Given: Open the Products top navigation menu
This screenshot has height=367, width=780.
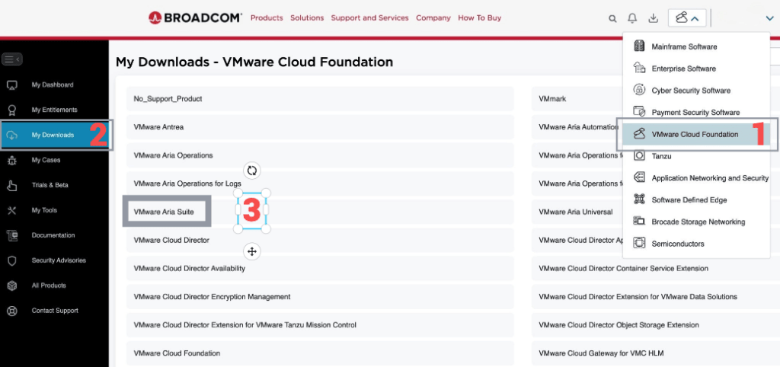Looking at the screenshot, I should pyautogui.click(x=267, y=18).
